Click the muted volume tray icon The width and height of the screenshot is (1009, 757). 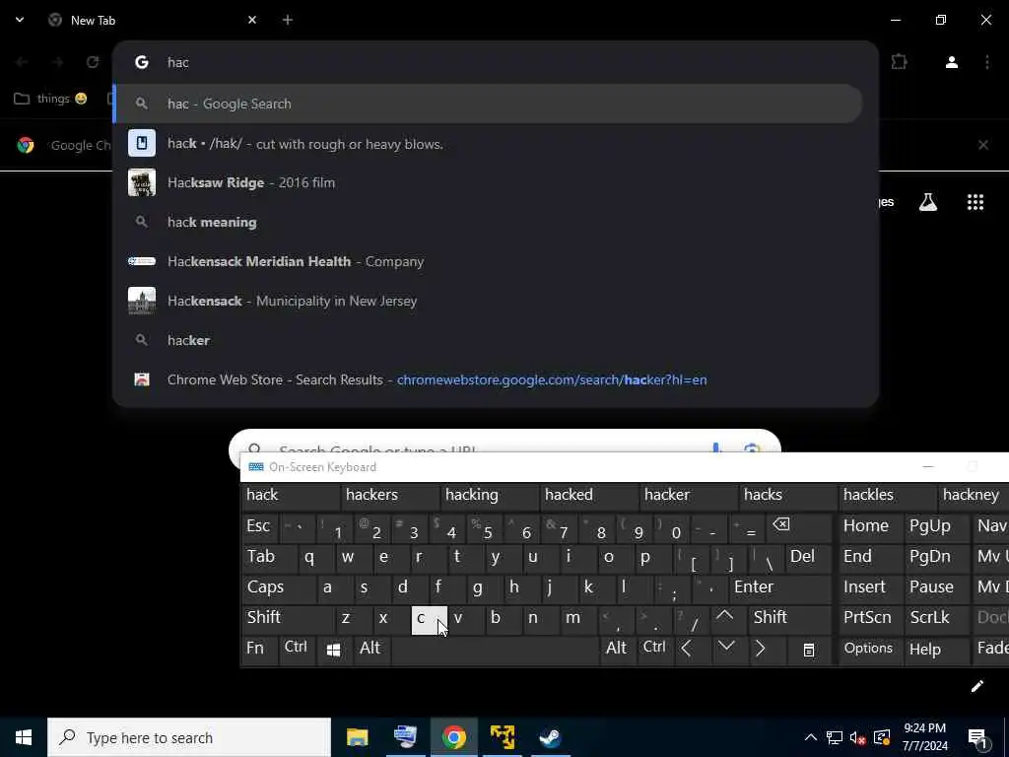point(858,737)
